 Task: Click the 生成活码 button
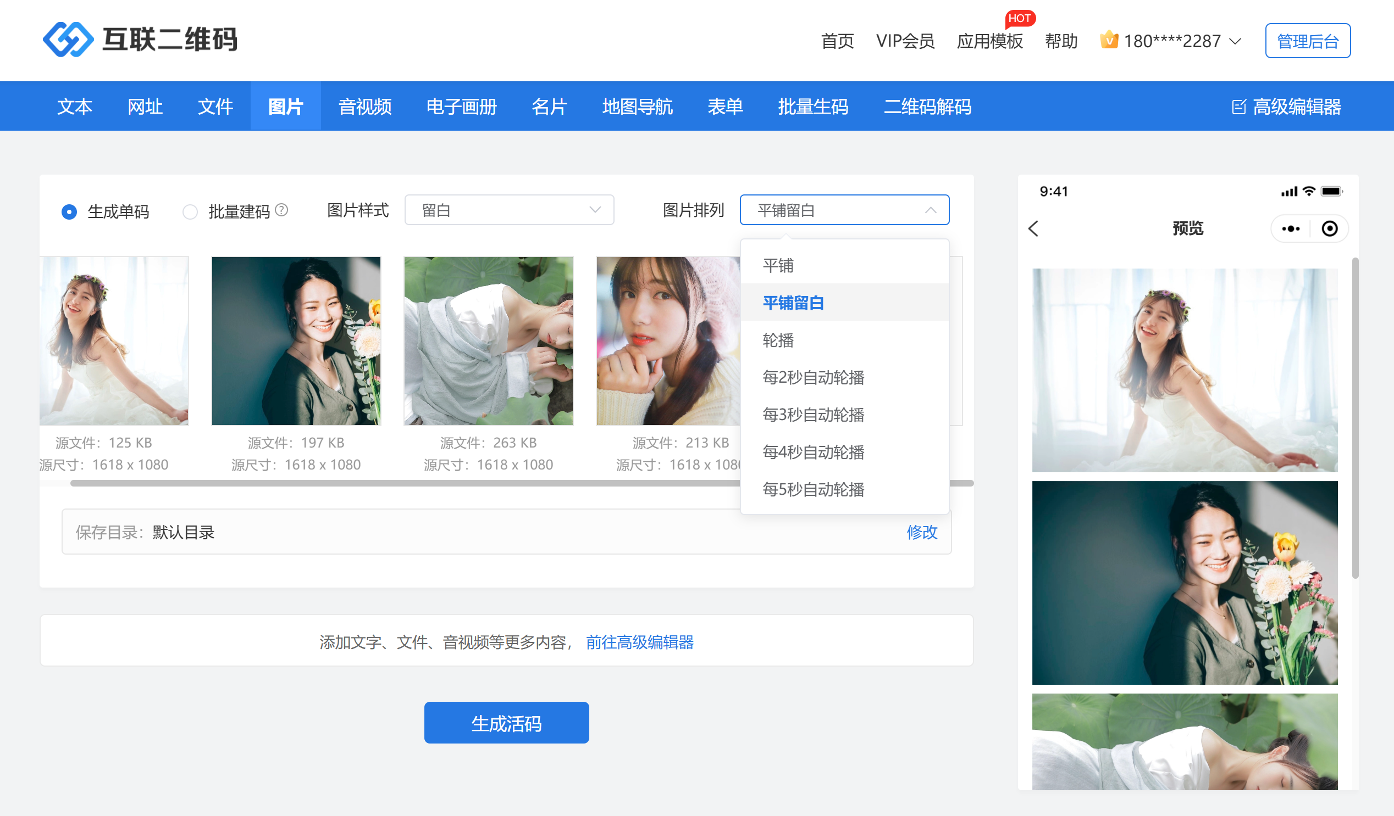coord(506,723)
